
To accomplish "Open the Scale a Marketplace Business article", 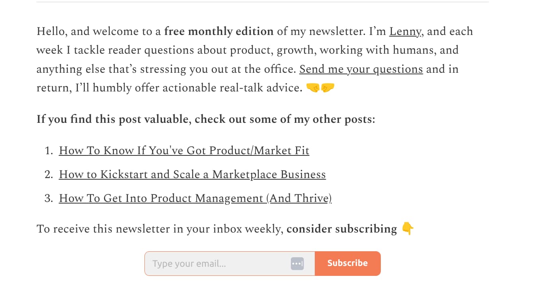I will coord(192,174).
